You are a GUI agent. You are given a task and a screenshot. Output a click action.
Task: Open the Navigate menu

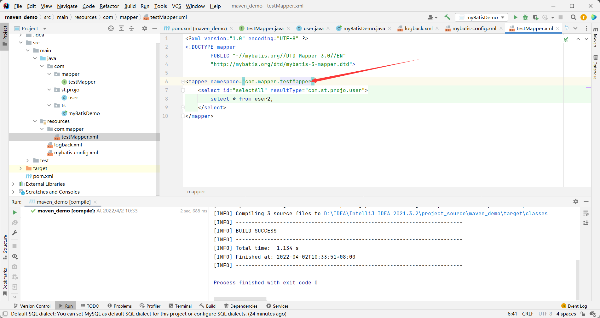67,6
